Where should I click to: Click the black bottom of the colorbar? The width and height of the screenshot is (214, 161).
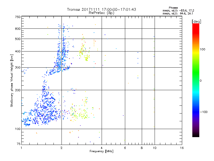point(196,135)
